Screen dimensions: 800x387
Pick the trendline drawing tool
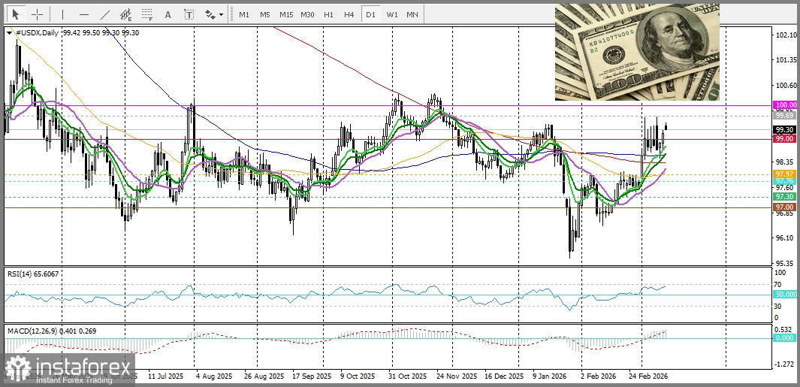point(104,14)
